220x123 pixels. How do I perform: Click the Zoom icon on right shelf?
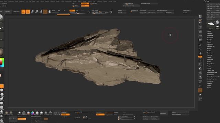[x=200, y=27]
